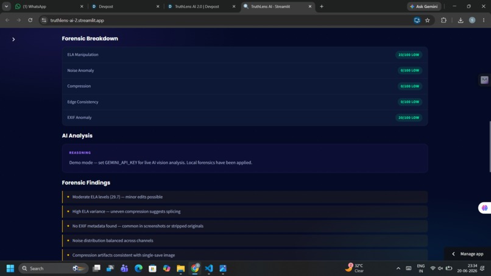This screenshot has height=276, width=491.
Task: Open Visual Studio Code from the taskbar
Action: [x=209, y=269]
